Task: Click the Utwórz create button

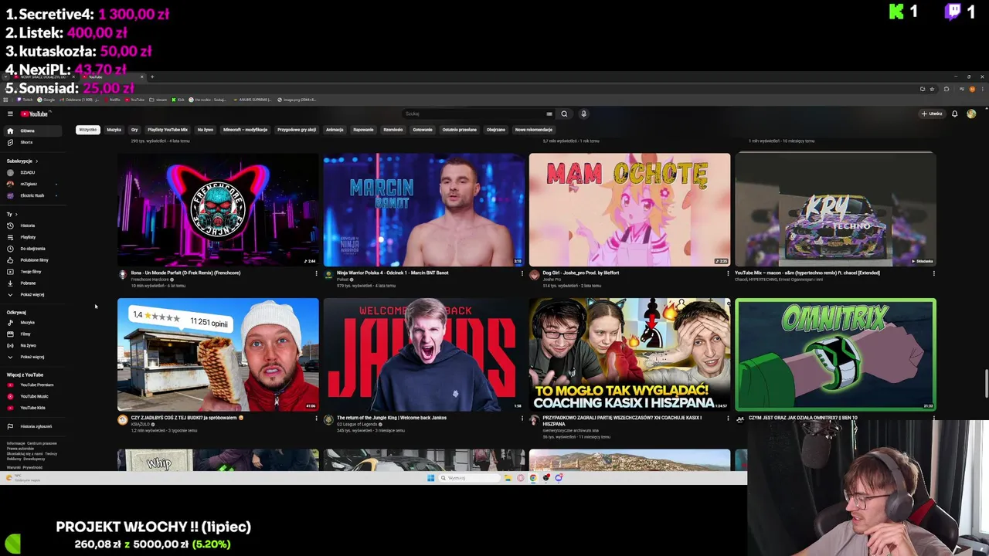Action: (932, 114)
